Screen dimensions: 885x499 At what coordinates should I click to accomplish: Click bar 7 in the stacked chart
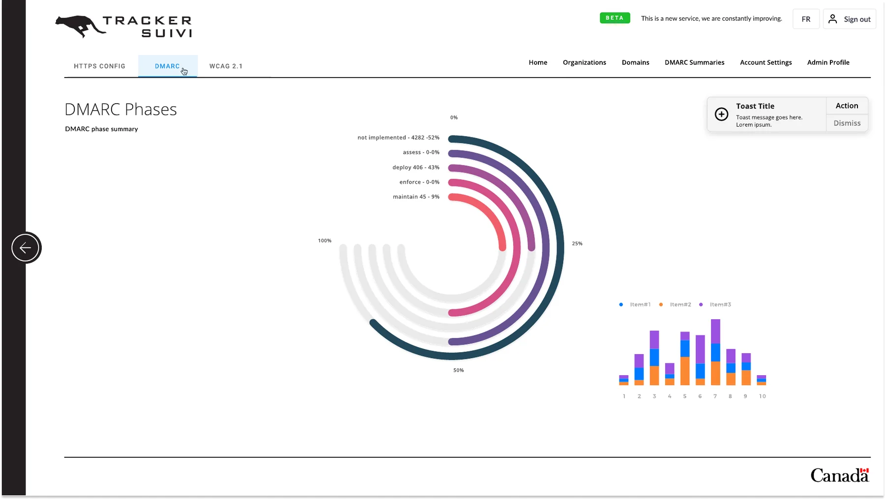(715, 352)
